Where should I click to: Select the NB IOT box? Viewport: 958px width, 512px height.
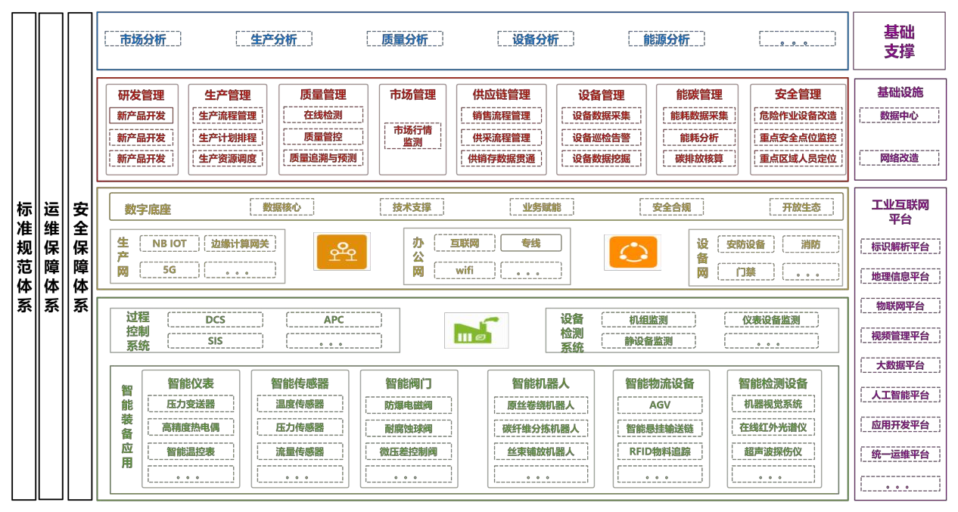170,244
